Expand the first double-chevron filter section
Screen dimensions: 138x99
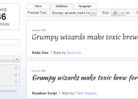16,68
